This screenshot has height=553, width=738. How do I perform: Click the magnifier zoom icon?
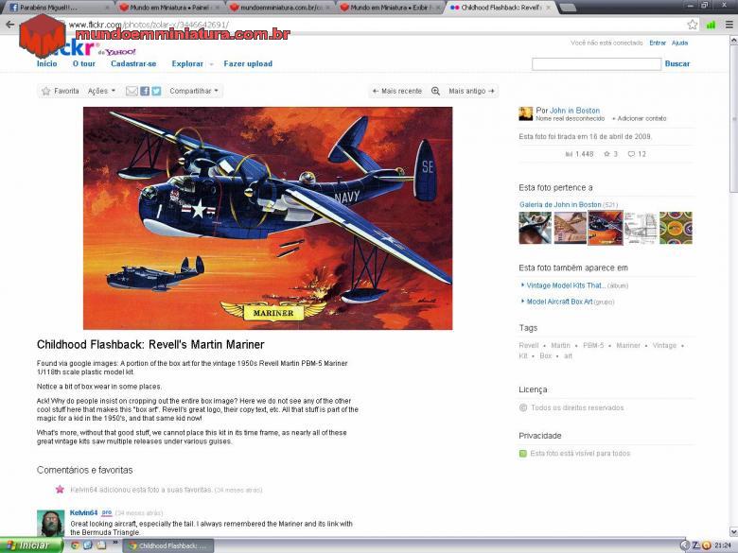click(435, 92)
